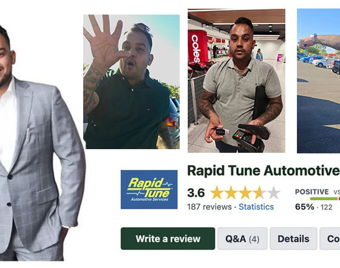Open the Q&A (4) tab

[x=242, y=238]
